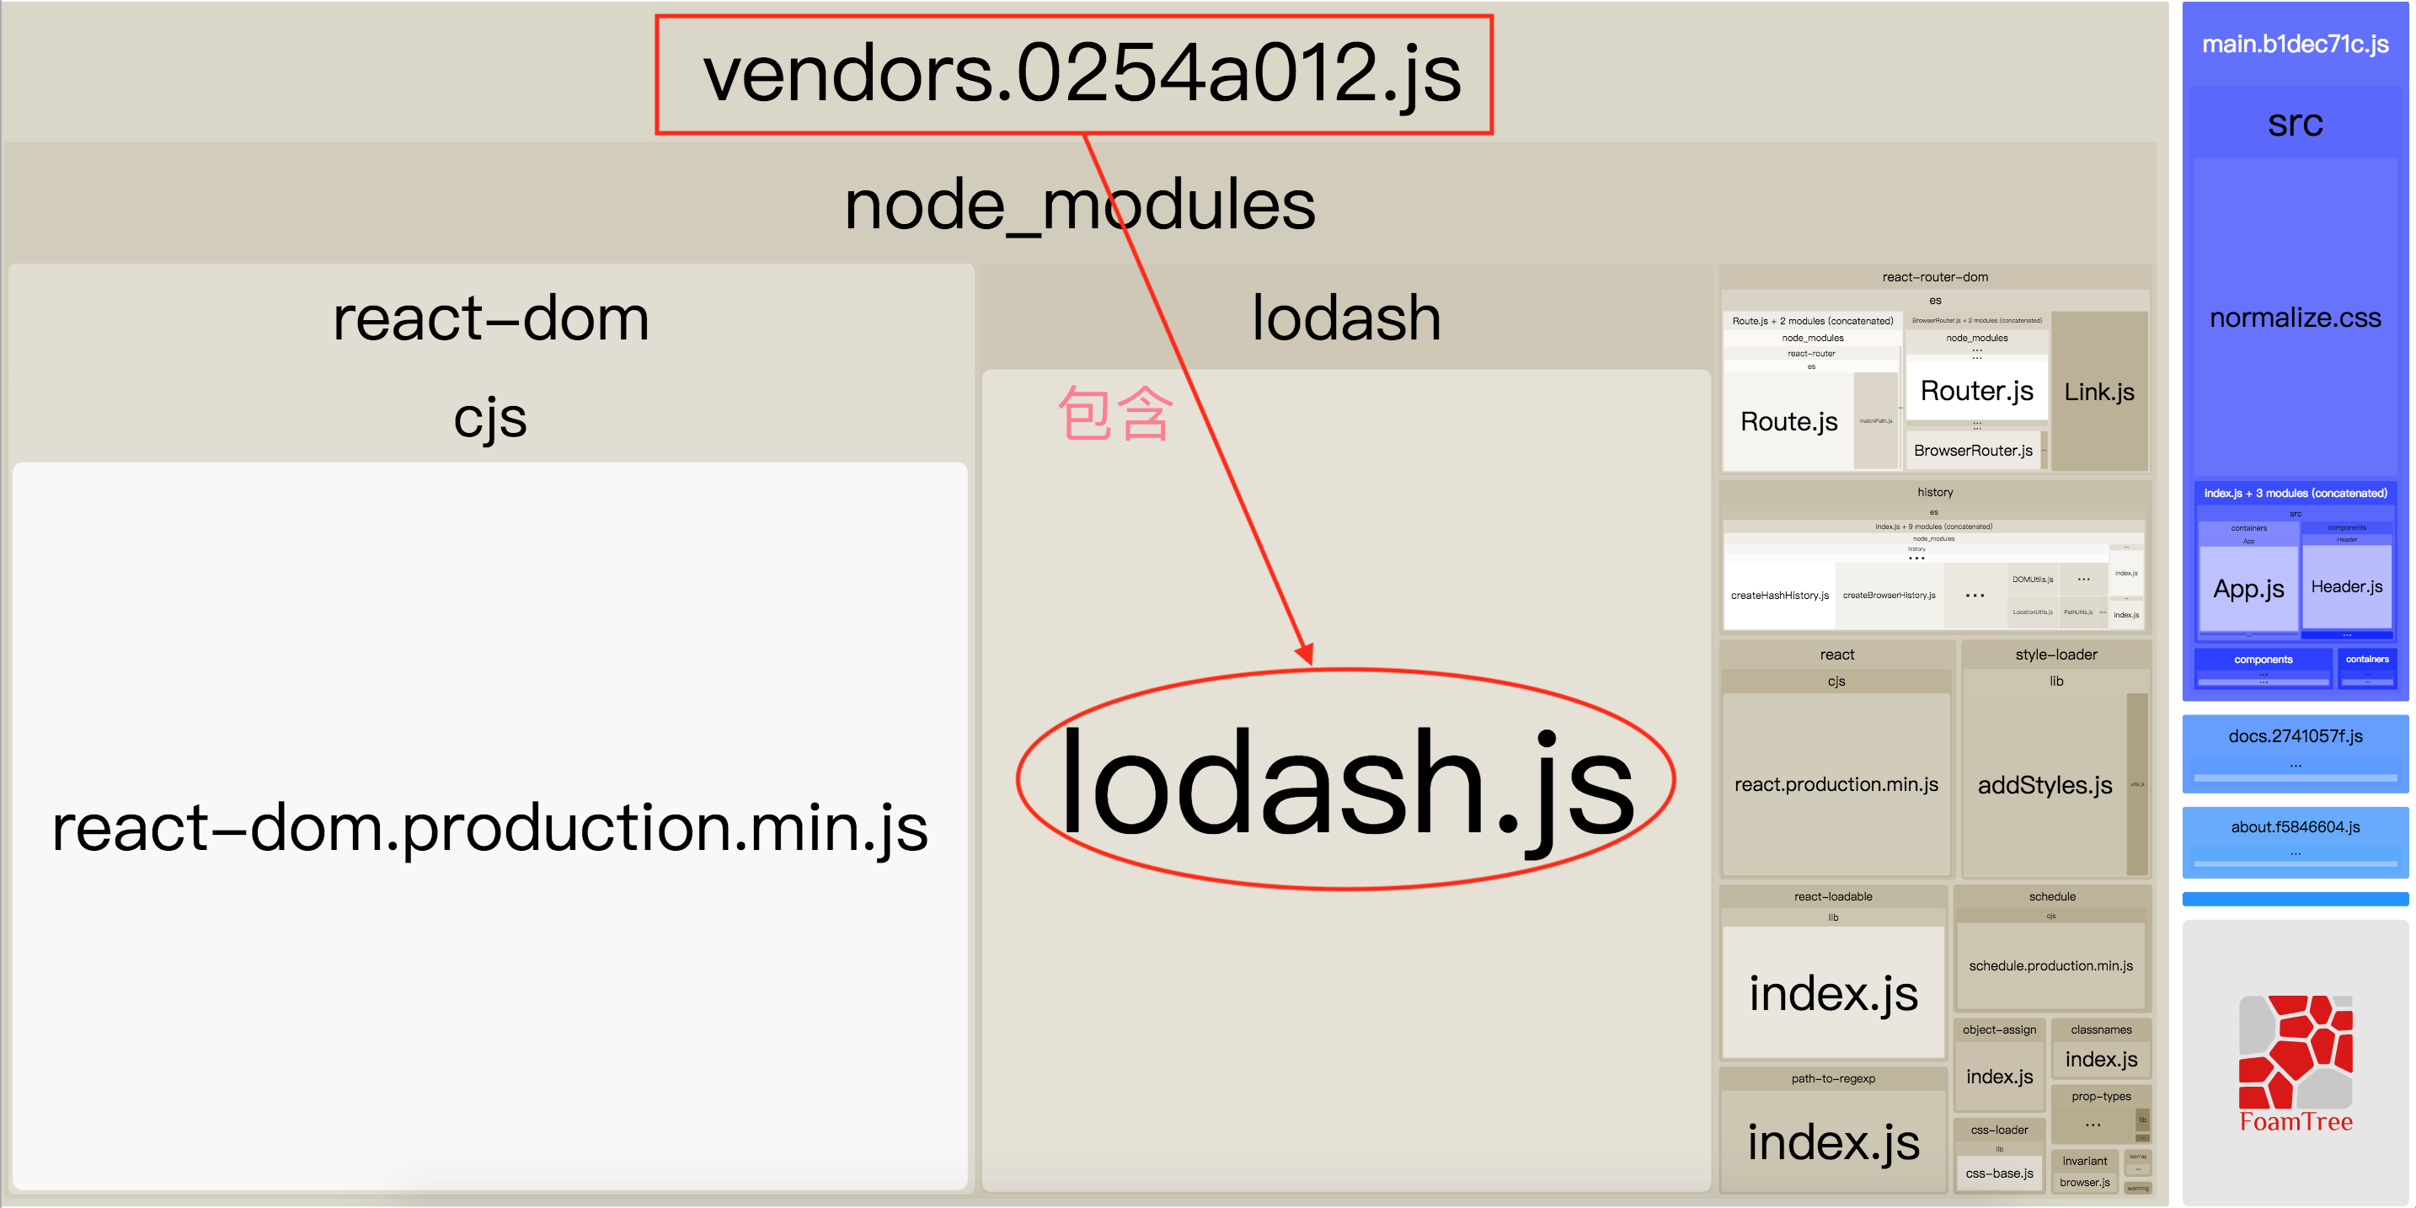Select the LocationUtils.js cell
Image resolution: width=2416 pixels, height=1208 pixels.
pyautogui.click(x=2033, y=612)
